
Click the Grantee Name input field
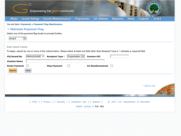[65, 61]
